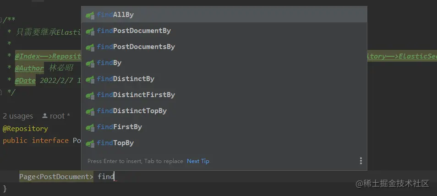This screenshot has height=196, width=437.
Task: Click the root author inlay hint
Action: pyautogui.click(x=56, y=116)
